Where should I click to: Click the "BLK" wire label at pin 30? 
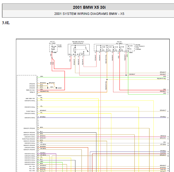click(41, 159)
